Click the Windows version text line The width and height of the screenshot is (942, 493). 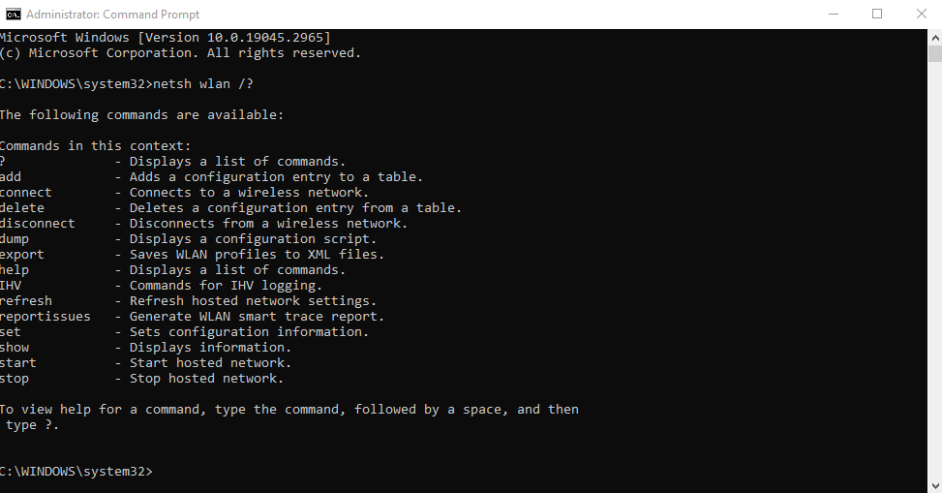(x=165, y=38)
